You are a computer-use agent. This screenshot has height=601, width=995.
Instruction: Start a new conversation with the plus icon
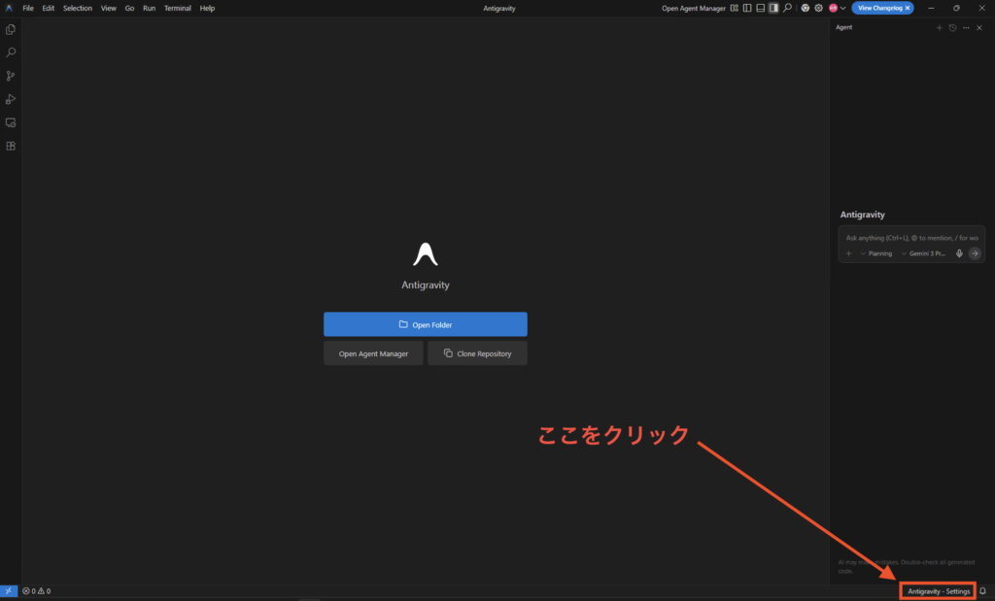(939, 27)
